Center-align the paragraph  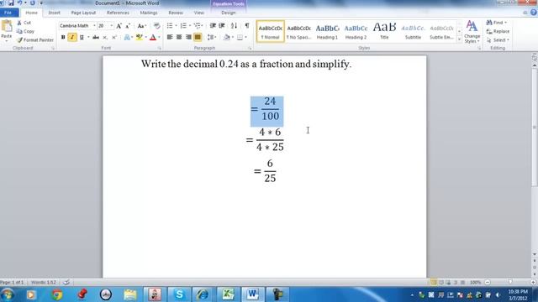coord(179,37)
